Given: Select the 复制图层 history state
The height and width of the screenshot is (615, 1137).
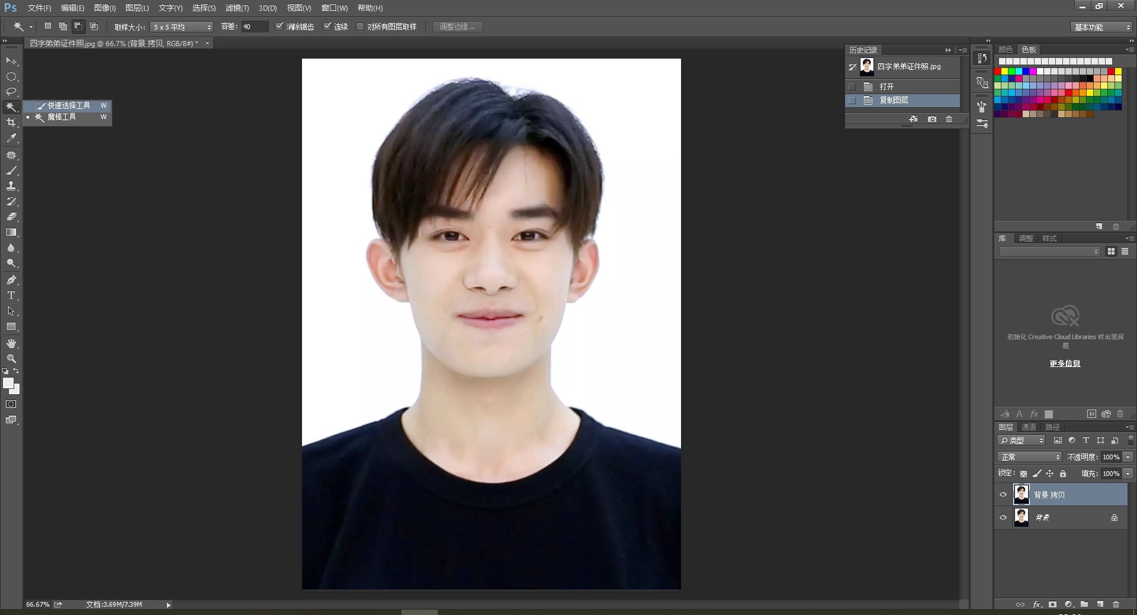Looking at the screenshot, I should pos(902,101).
